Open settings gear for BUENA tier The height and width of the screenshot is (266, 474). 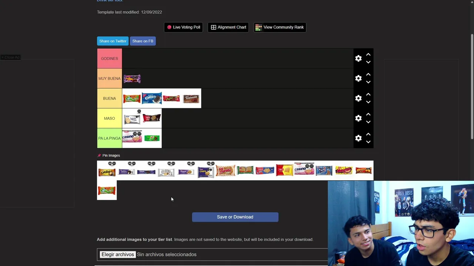[358, 98]
